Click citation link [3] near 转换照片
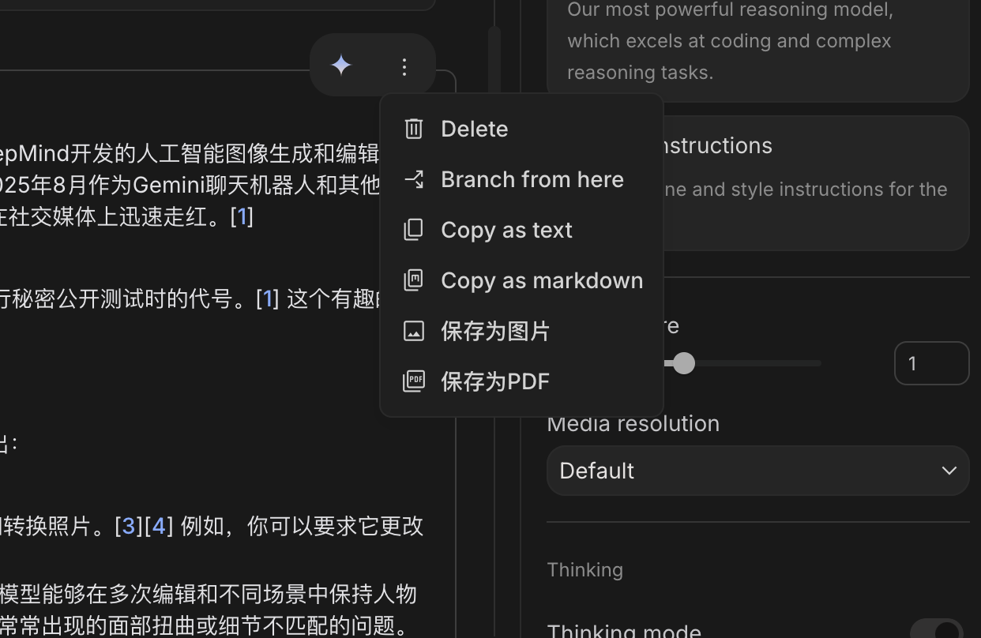Image resolution: width=981 pixels, height=638 pixels. pyautogui.click(x=128, y=526)
